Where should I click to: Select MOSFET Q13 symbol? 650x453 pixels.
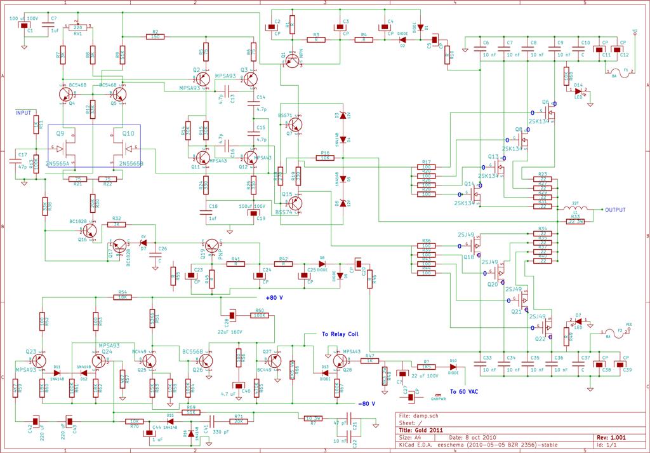click(x=498, y=167)
